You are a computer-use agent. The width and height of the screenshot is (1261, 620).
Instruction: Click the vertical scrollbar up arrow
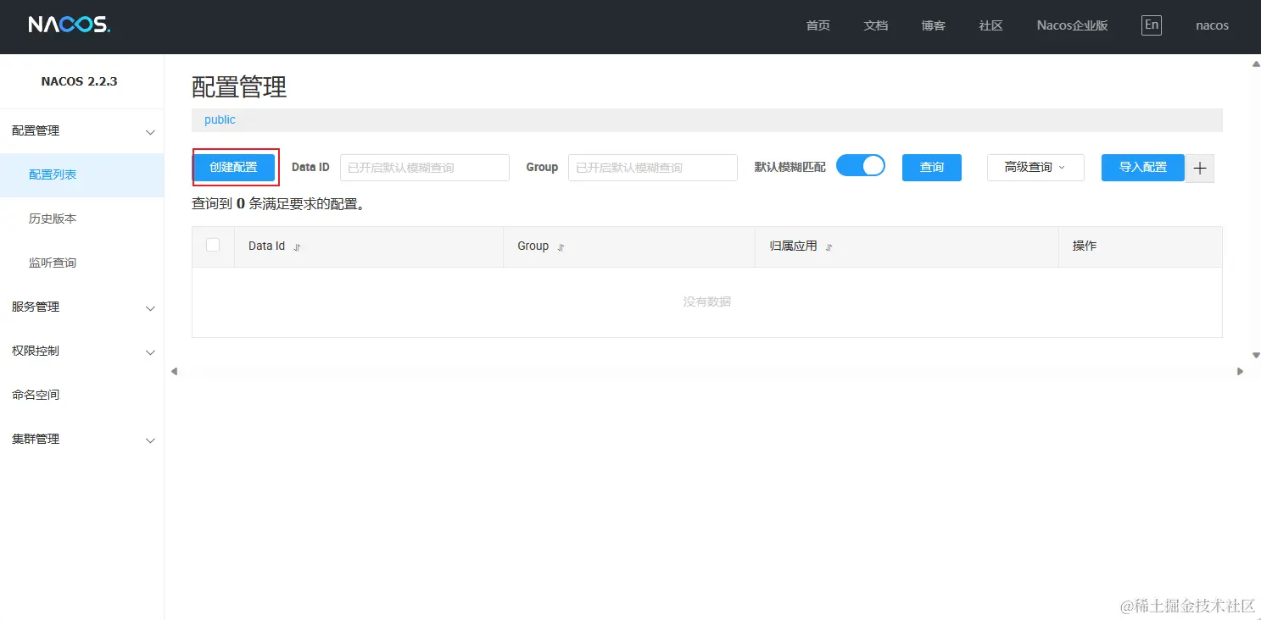[1256, 64]
